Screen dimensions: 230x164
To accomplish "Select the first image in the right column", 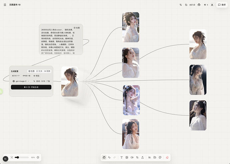I will pos(198,44).
